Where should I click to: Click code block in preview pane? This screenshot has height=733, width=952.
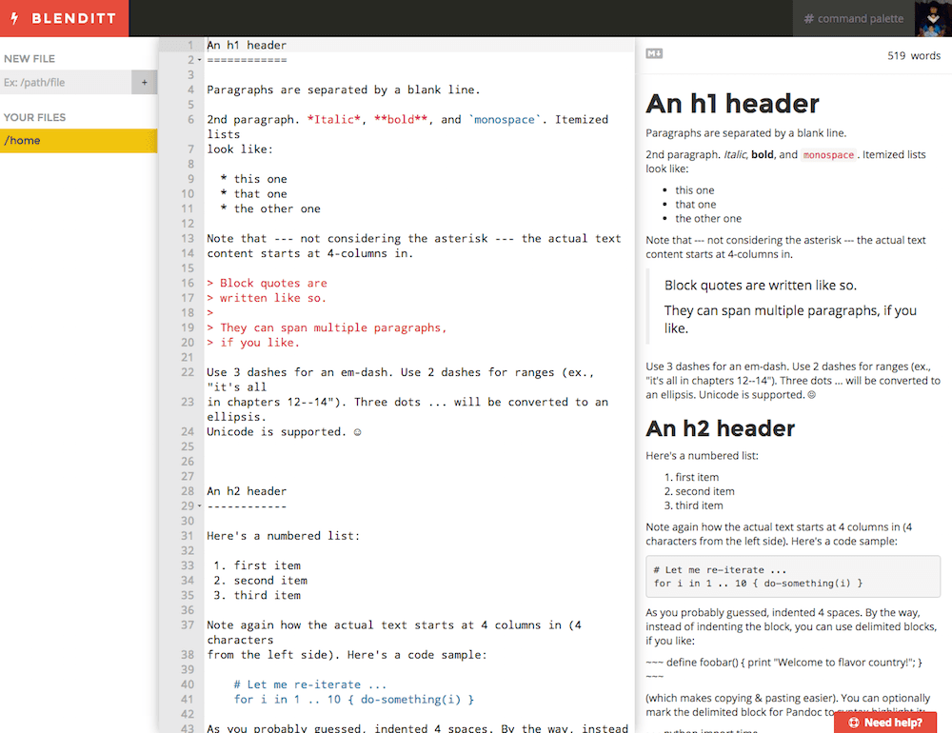pos(793,576)
